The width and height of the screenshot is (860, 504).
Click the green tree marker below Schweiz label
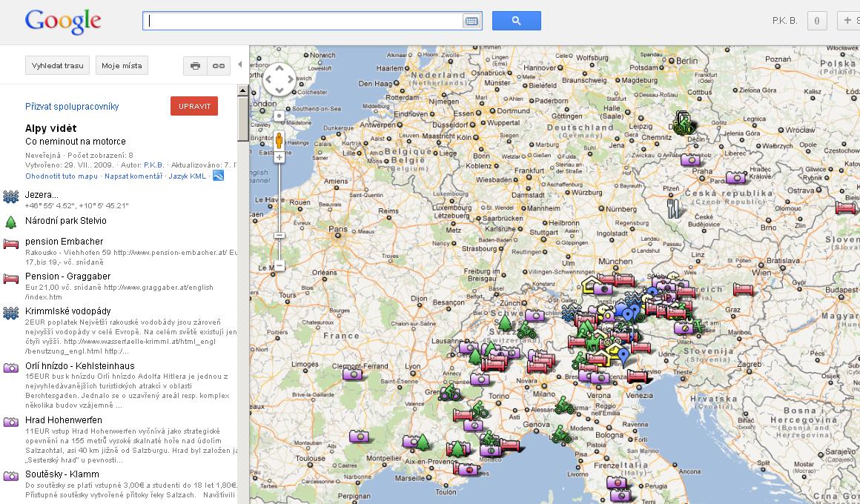[x=505, y=323]
